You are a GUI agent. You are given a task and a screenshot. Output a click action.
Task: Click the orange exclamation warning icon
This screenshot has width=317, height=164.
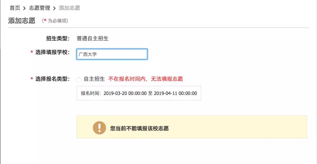click(99, 127)
